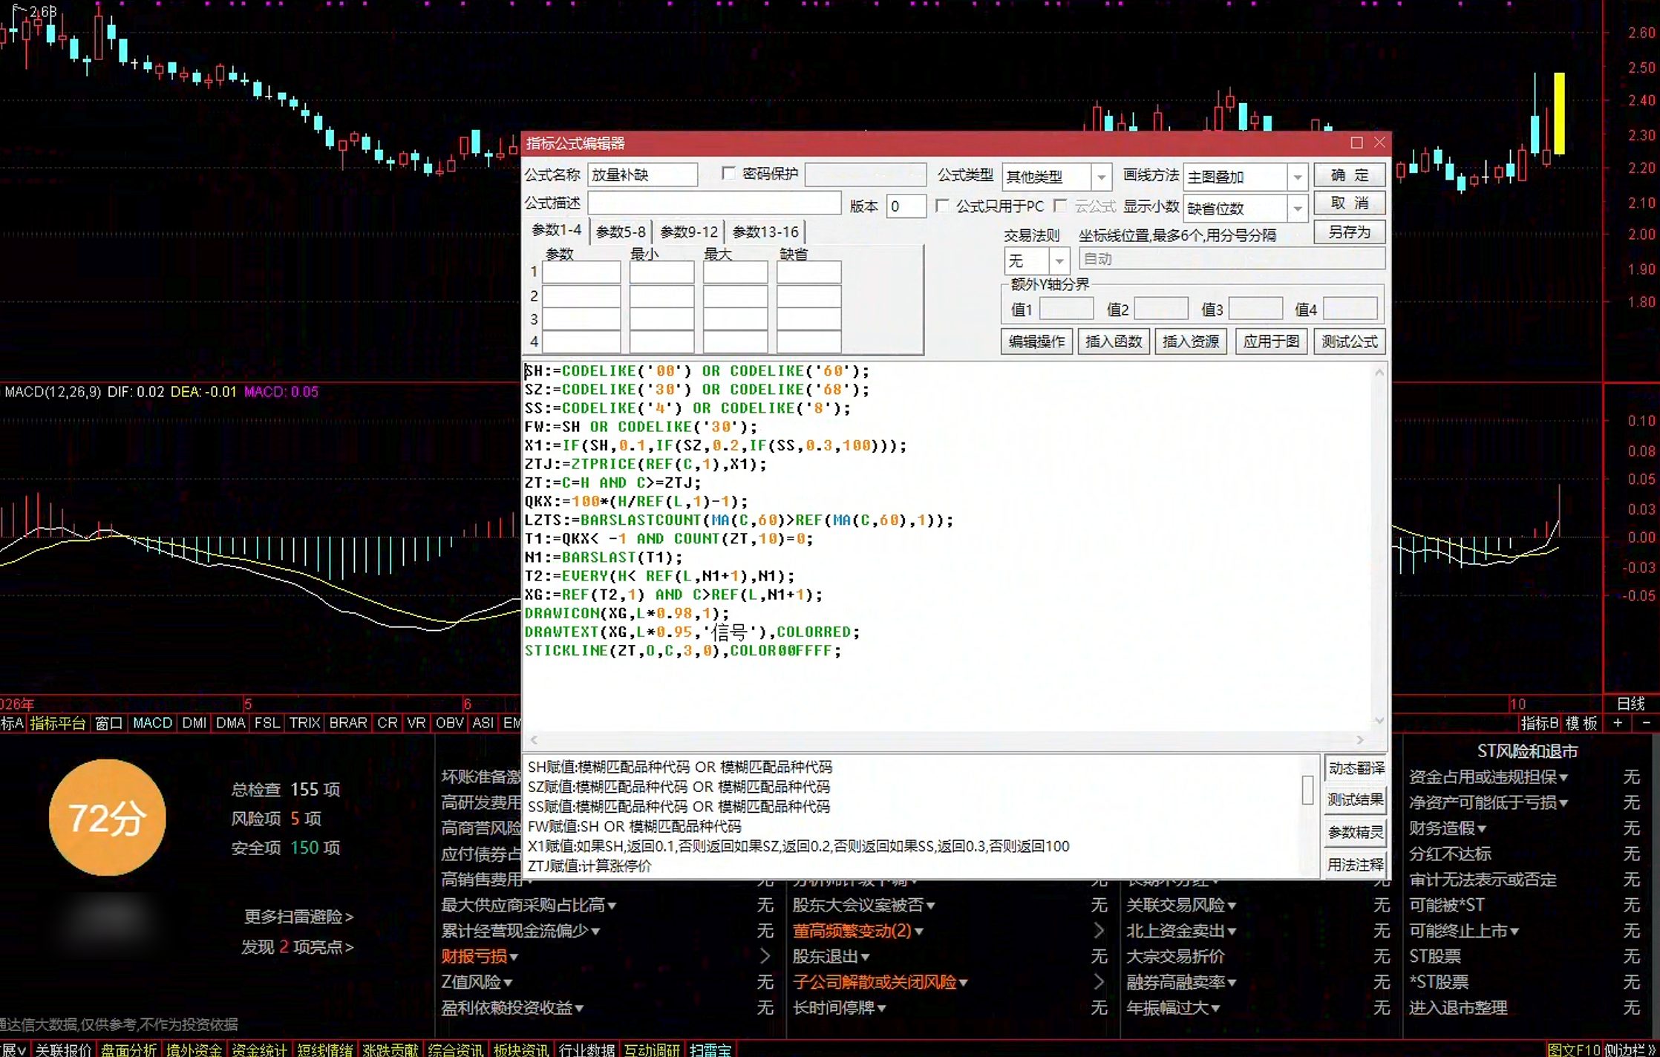Open the 指标平台 tab

(x=57, y=723)
